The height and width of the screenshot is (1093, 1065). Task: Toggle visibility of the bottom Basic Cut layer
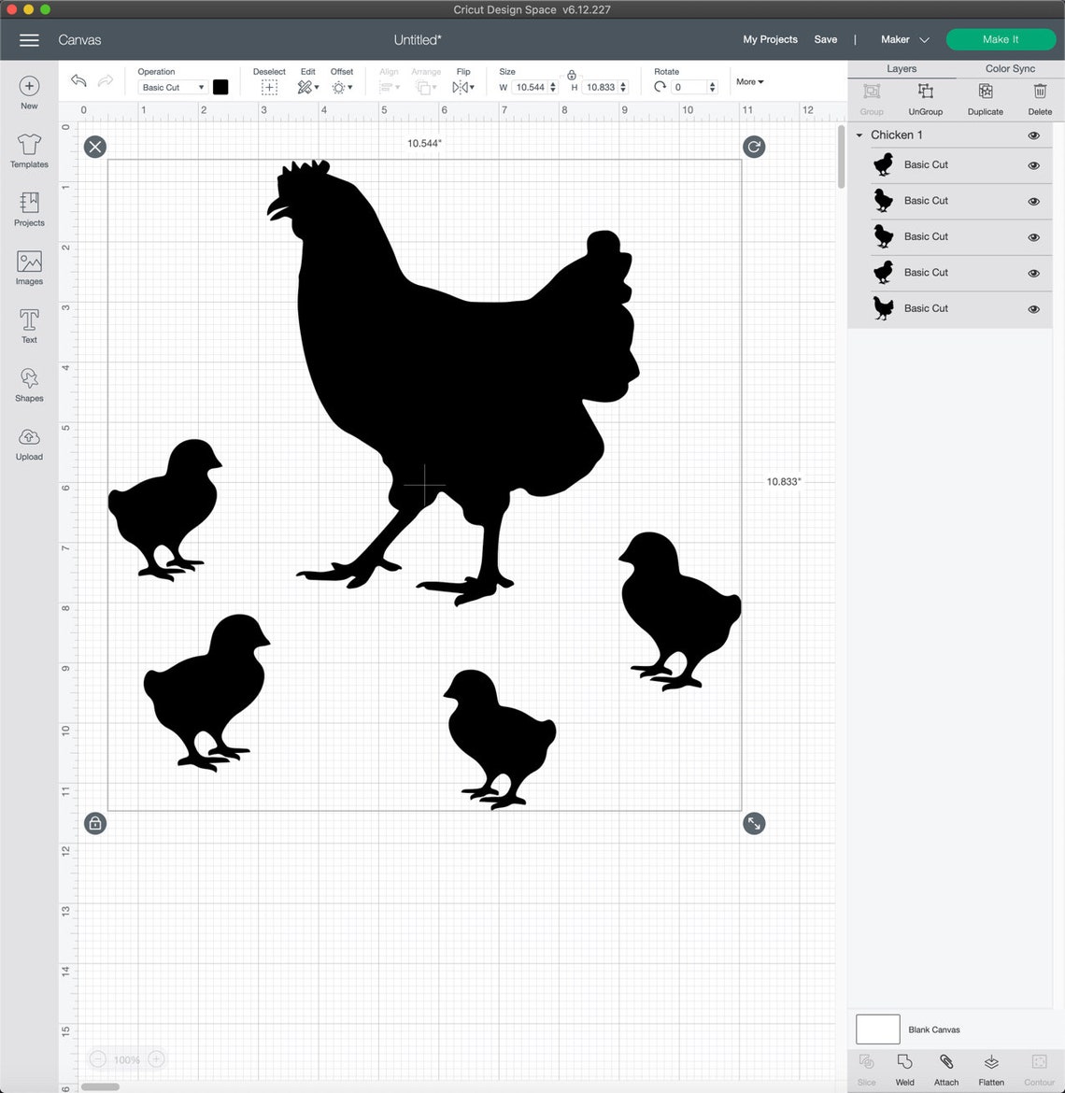(x=1033, y=308)
